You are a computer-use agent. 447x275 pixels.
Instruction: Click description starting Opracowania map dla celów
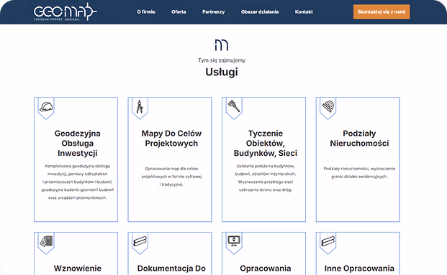(171, 177)
